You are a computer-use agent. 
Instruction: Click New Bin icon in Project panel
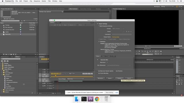pos(11,54)
